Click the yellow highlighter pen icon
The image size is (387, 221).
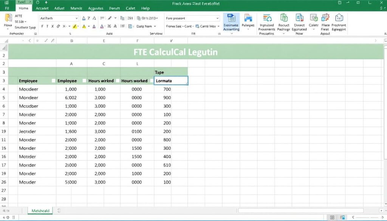point(74,26)
